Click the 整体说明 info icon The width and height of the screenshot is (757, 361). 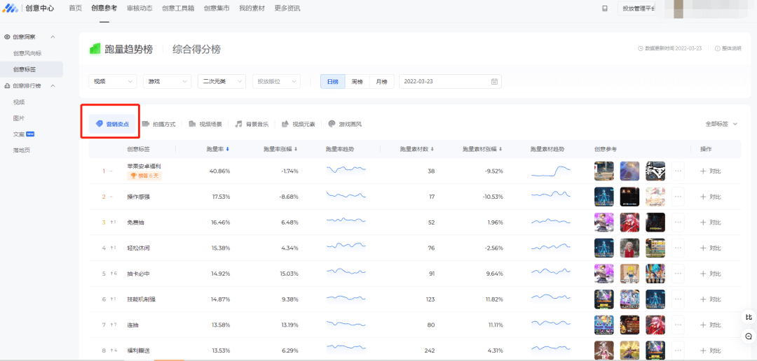pyautogui.click(x=718, y=49)
